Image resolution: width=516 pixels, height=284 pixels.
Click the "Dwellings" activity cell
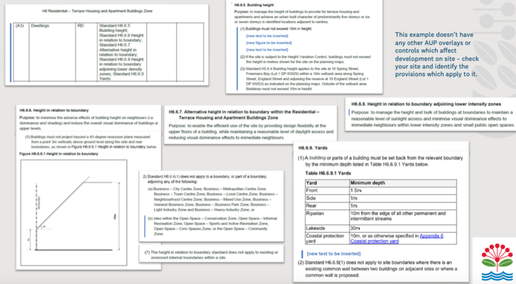click(40, 26)
